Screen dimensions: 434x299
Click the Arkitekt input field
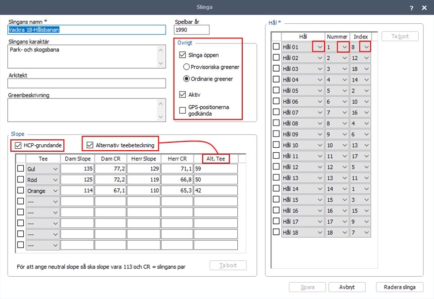(x=87, y=84)
